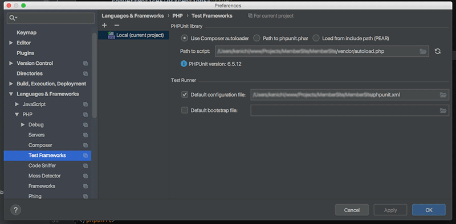Image resolution: width=456 pixels, height=224 pixels.
Task: Open Servers settings under PHP
Action: click(x=36, y=135)
